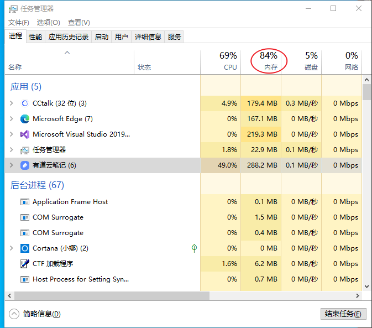Click the Microsoft Edge icon
Image resolution: width=372 pixels, height=328 pixels.
pos(25,119)
